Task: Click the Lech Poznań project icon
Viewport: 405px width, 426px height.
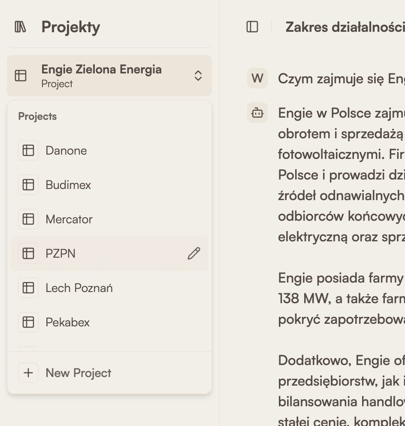Action: 28,288
